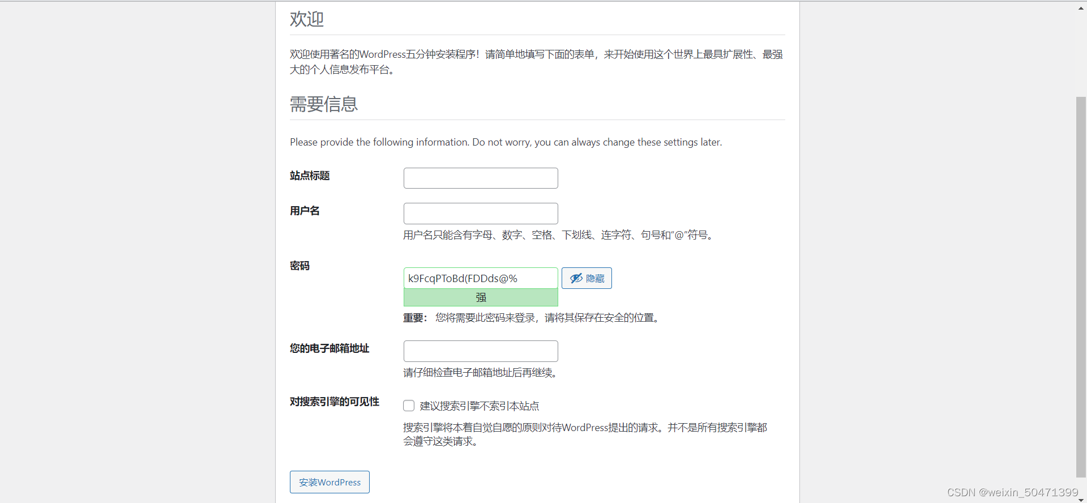Click the vertical scrollbar thumb

coord(1081,287)
